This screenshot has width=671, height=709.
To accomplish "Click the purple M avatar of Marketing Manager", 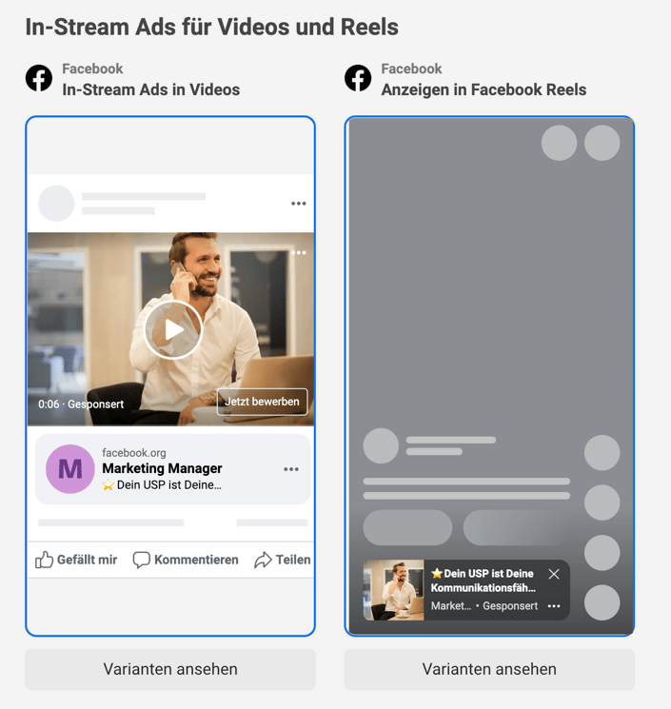I will [70, 469].
